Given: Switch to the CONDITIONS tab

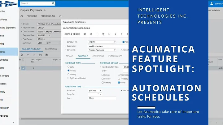Looking at the screenshot, I should pos(98,56).
